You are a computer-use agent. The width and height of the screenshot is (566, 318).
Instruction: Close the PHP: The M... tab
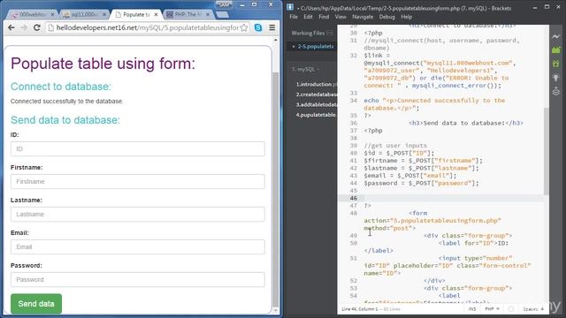click(208, 15)
